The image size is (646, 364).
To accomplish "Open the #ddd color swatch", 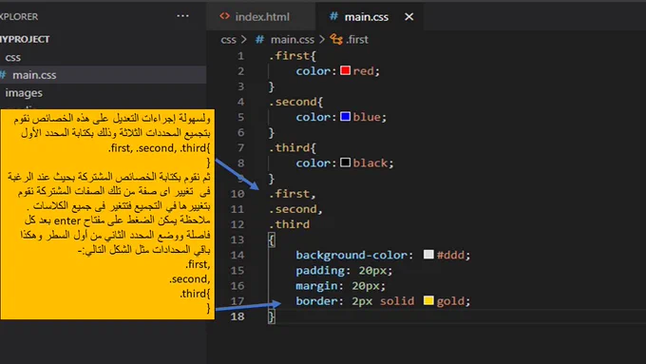I will pos(428,255).
